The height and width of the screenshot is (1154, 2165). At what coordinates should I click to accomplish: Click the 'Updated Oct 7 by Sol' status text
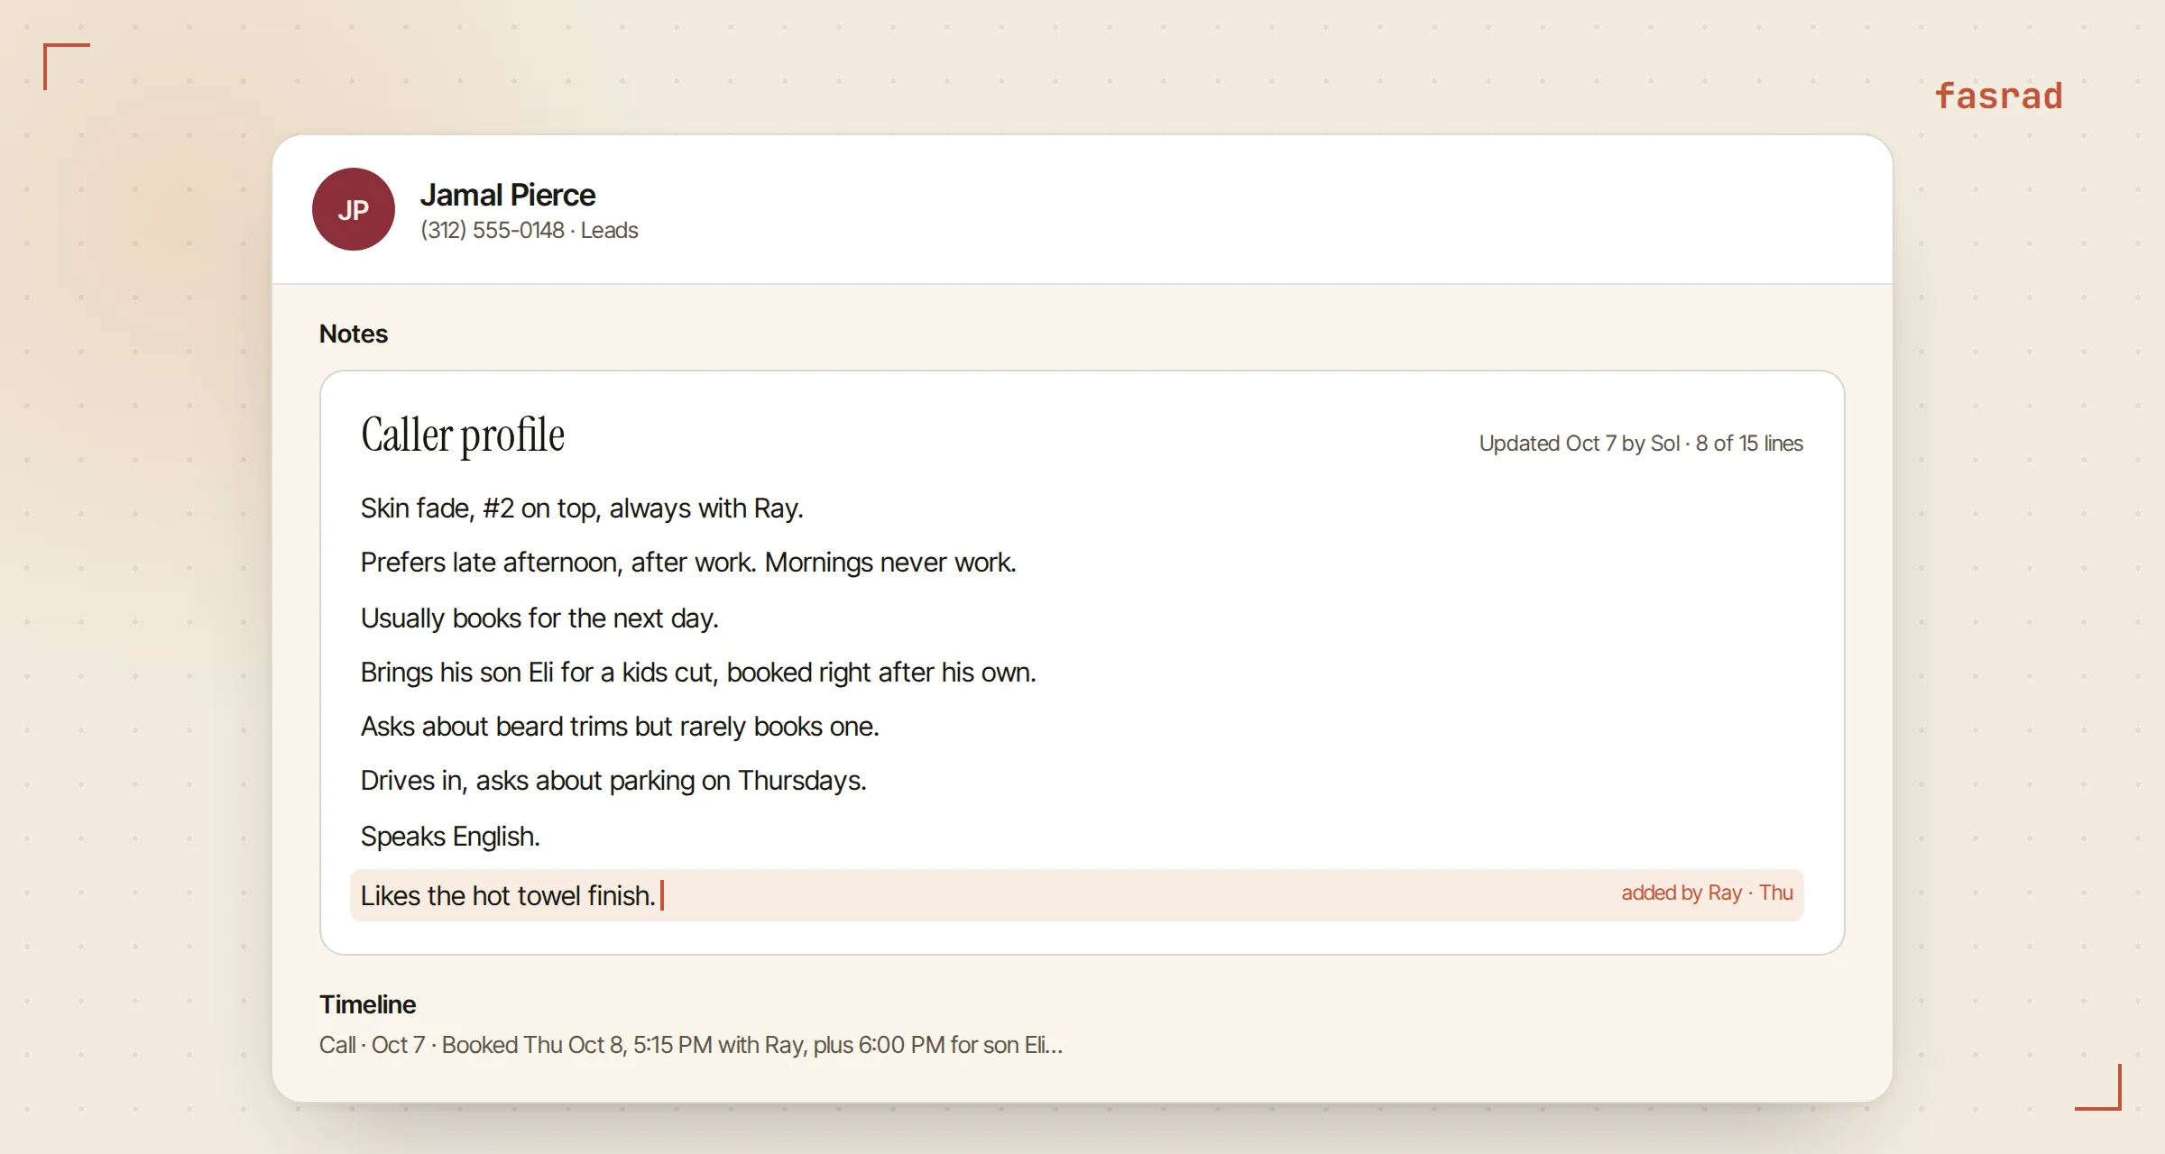[1580, 444]
